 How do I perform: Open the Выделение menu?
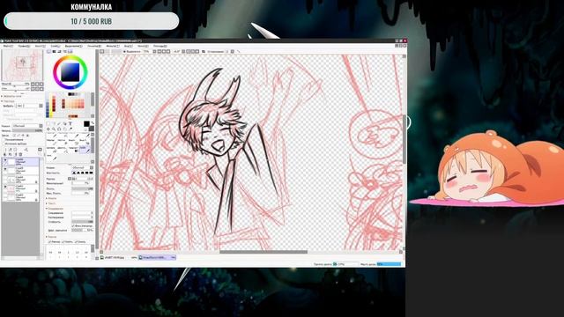coord(74,47)
